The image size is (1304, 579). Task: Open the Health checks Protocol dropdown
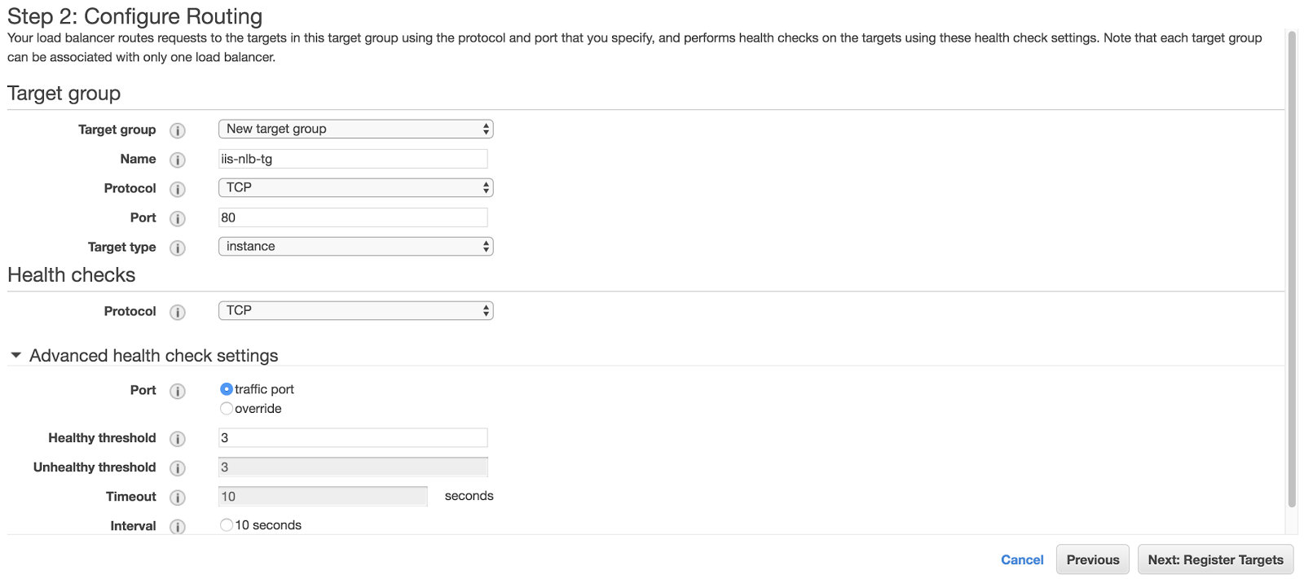click(x=355, y=310)
